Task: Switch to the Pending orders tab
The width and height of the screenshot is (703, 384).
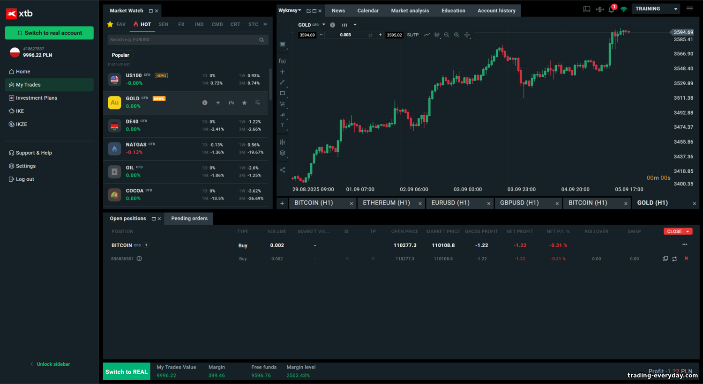Action: pyautogui.click(x=189, y=219)
